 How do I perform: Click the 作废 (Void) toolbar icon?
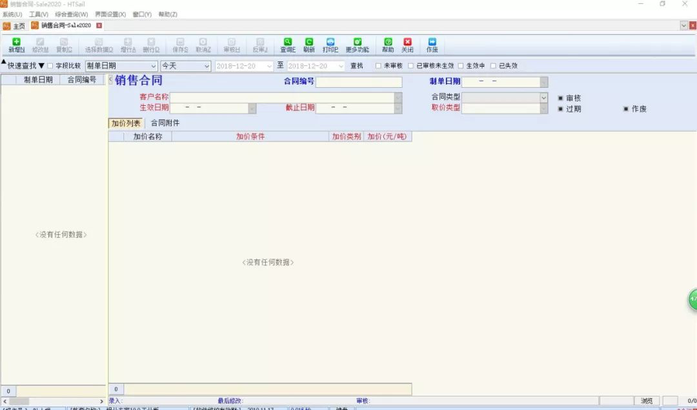click(432, 45)
